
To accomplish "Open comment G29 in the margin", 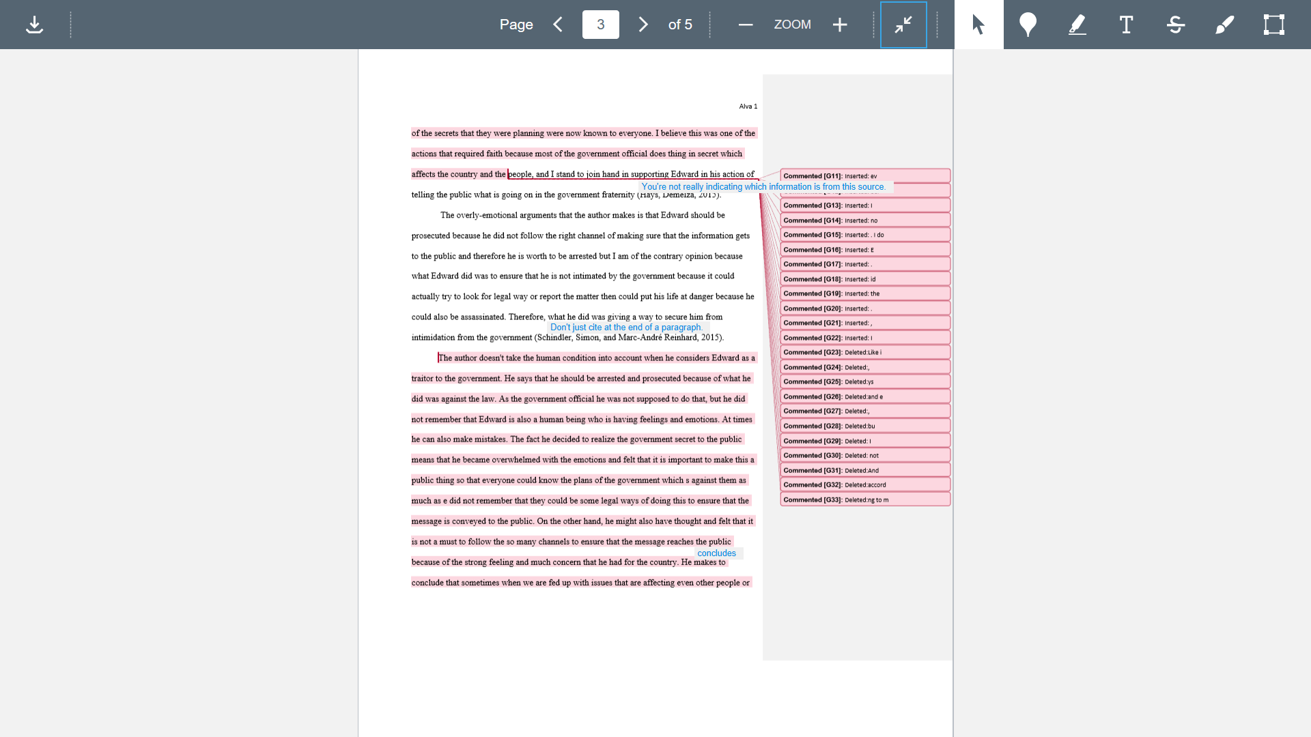I will (865, 441).
